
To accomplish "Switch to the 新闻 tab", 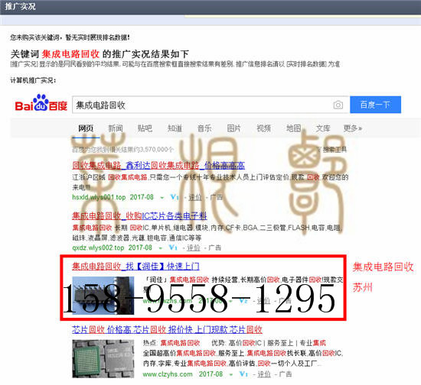I will [x=116, y=128].
